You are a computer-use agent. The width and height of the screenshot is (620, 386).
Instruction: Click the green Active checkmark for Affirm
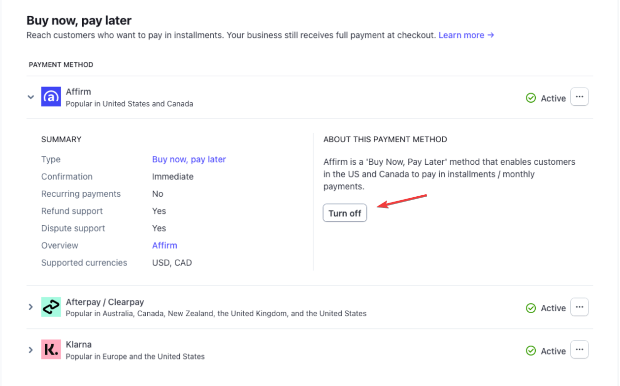click(x=531, y=98)
